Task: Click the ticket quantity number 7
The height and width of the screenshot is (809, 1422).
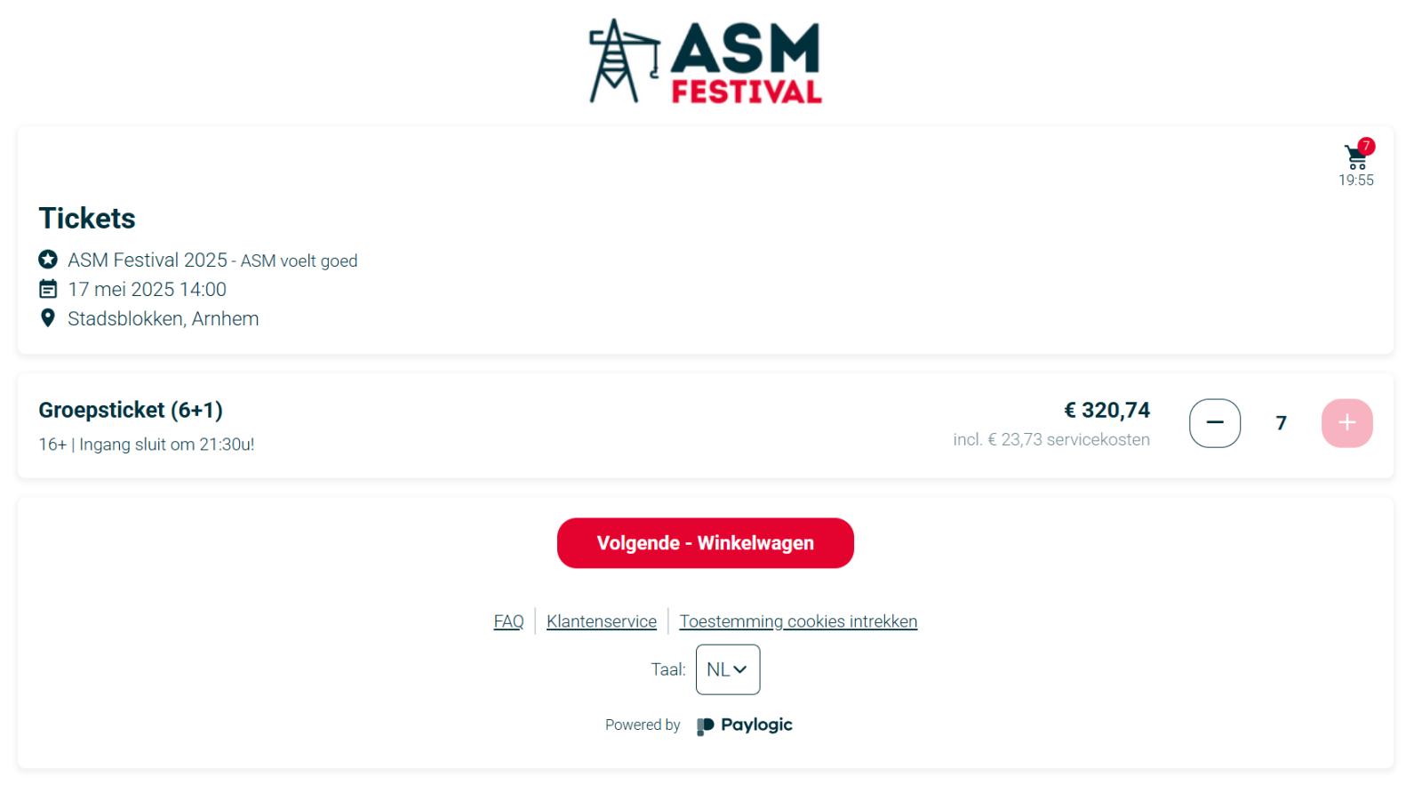Action: coord(1281,423)
